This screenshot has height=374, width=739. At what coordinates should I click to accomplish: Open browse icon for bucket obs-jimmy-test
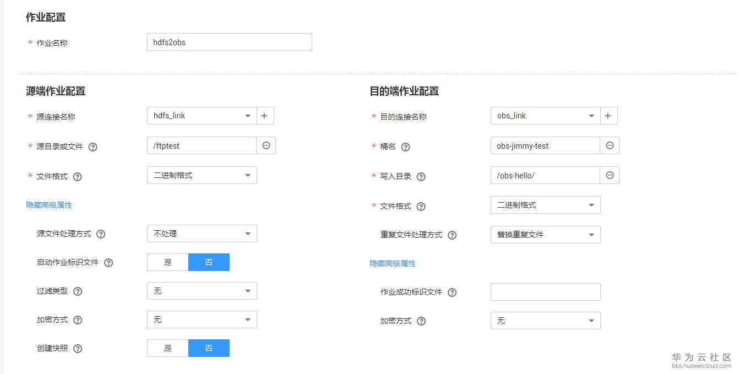(x=610, y=145)
